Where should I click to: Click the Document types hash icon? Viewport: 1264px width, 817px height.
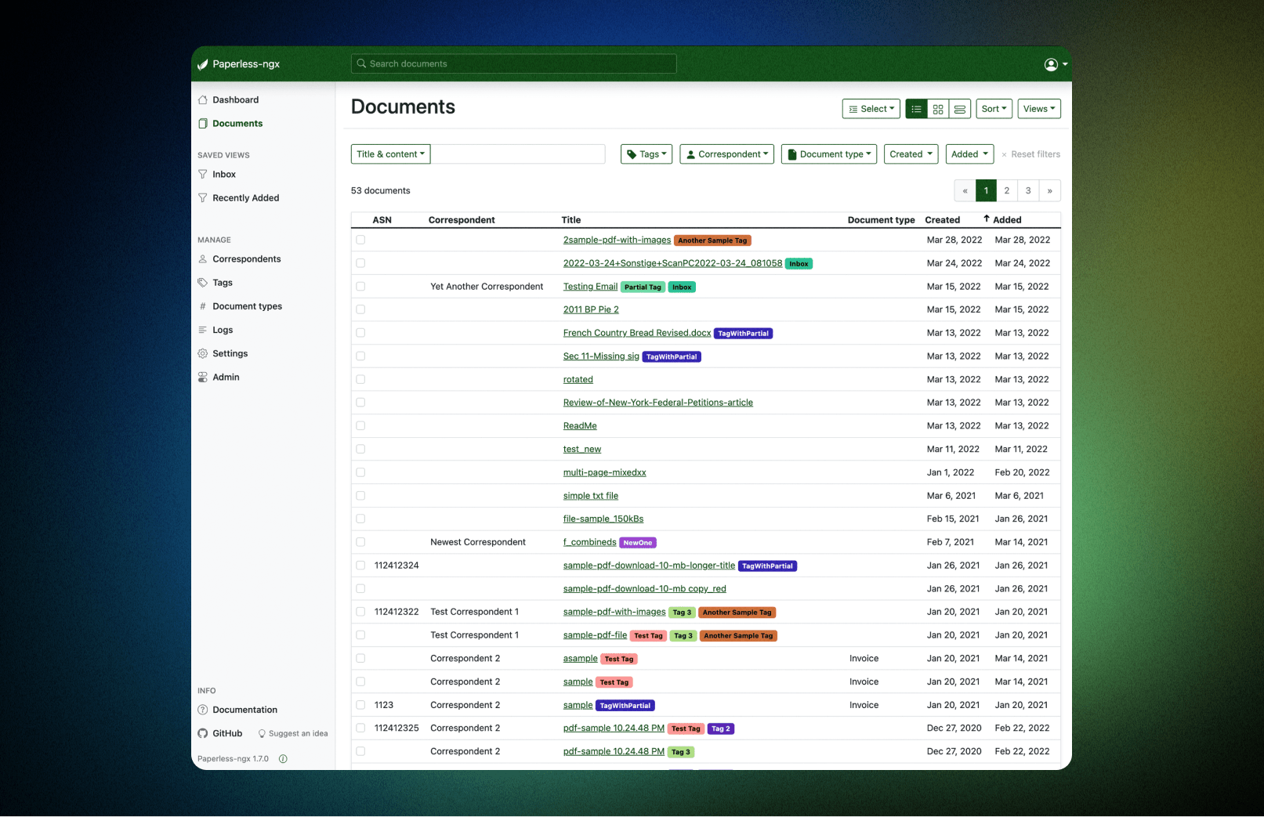tap(203, 306)
